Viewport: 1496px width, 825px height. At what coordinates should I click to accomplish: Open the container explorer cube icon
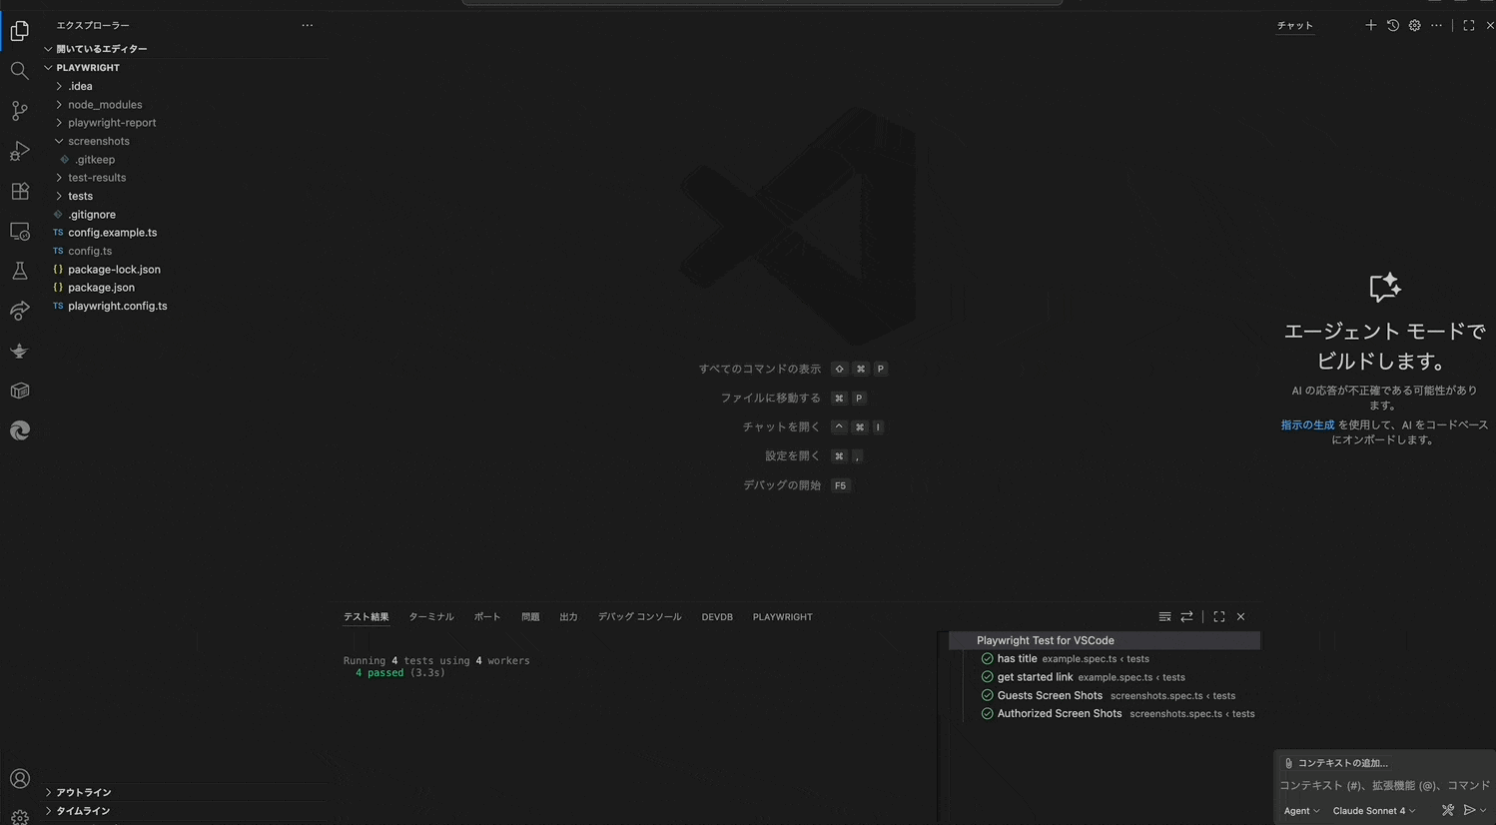(19, 391)
